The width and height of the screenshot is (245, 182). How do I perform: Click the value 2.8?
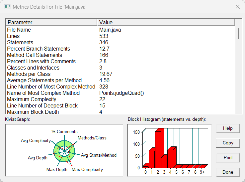[103, 62]
